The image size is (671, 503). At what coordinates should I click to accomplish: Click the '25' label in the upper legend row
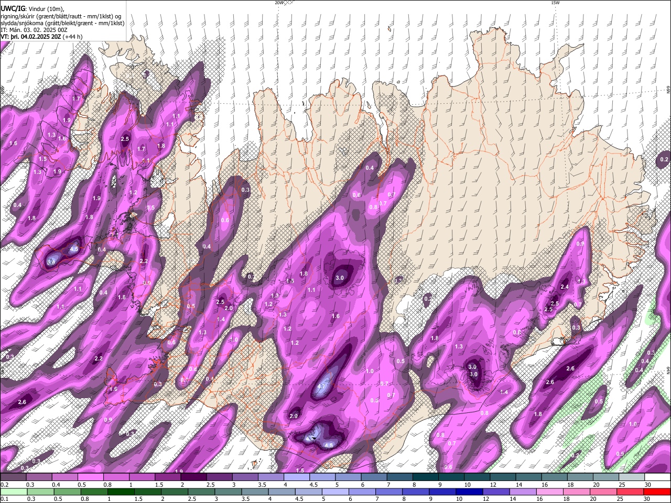point(622,485)
